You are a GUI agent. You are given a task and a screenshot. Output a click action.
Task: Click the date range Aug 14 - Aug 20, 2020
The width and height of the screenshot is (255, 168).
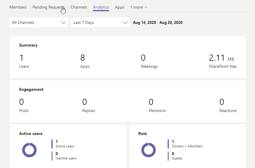158,22
